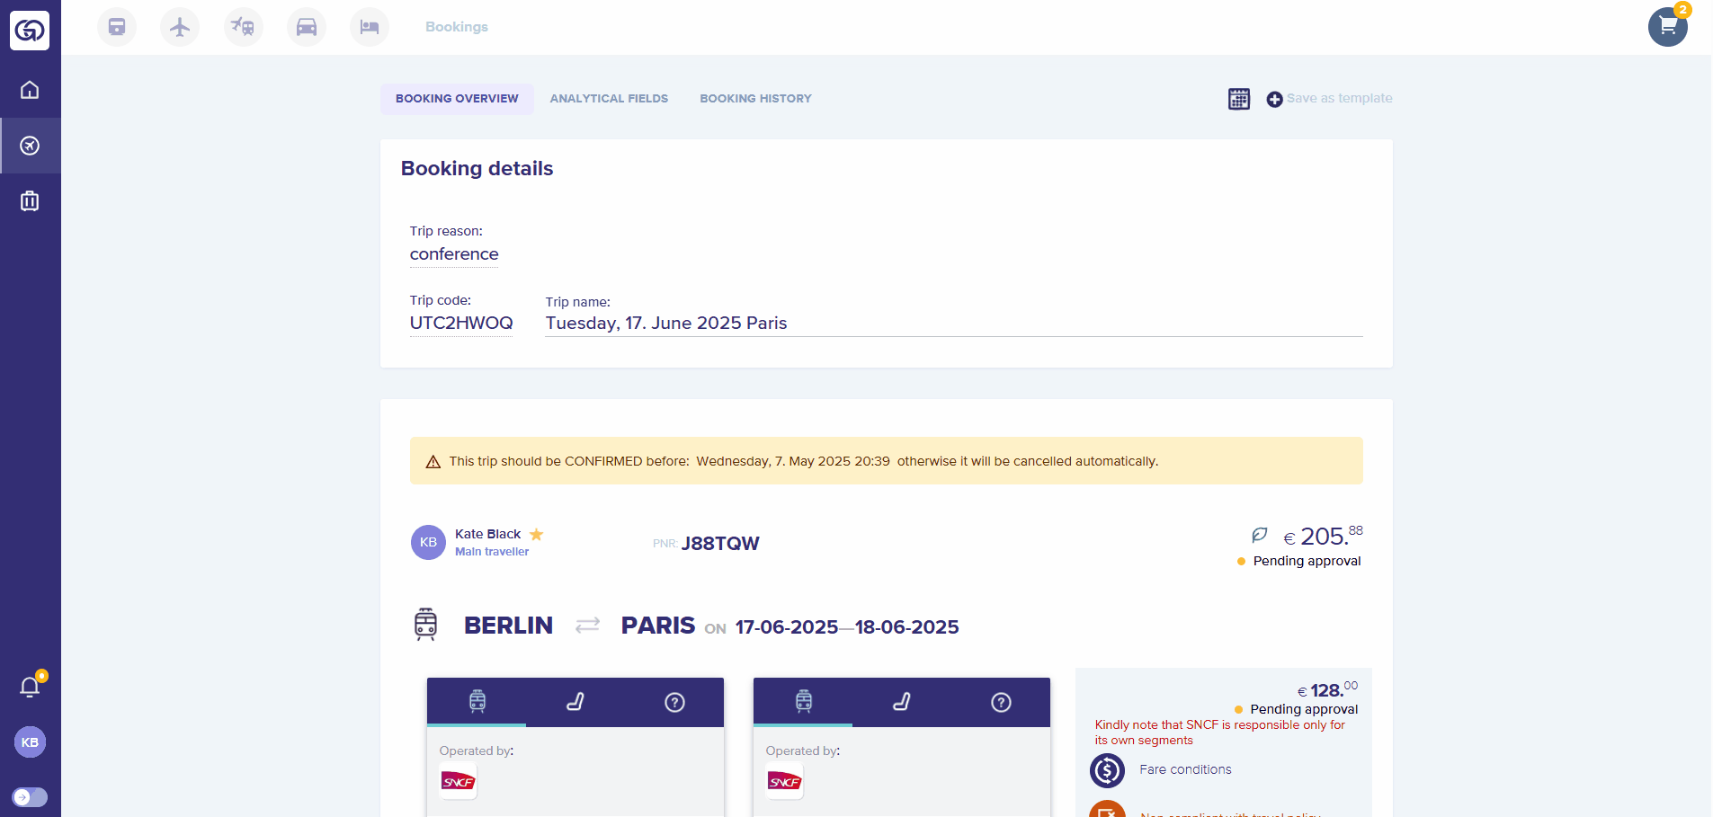The width and height of the screenshot is (1713, 817).
Task: Open the notifications bell
Action: click(30, 688)
